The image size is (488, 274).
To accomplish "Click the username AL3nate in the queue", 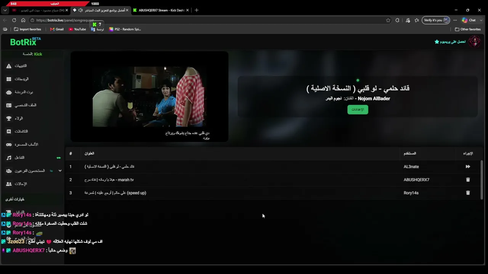I will (411, 167).
